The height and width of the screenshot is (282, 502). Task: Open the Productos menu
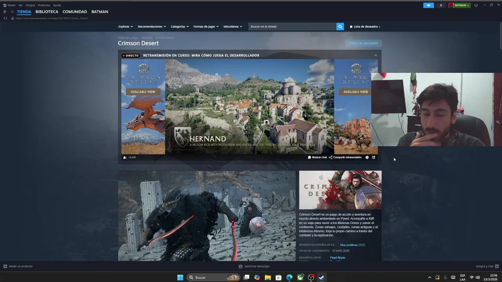[x=44, y=5]
